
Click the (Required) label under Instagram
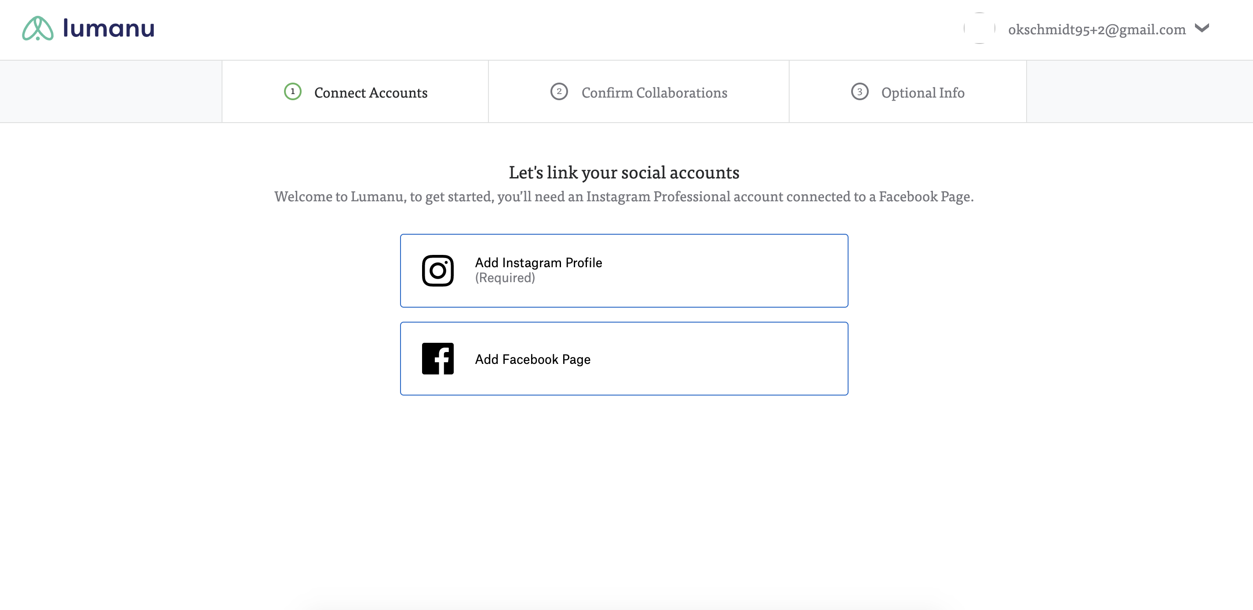[505, 278]
